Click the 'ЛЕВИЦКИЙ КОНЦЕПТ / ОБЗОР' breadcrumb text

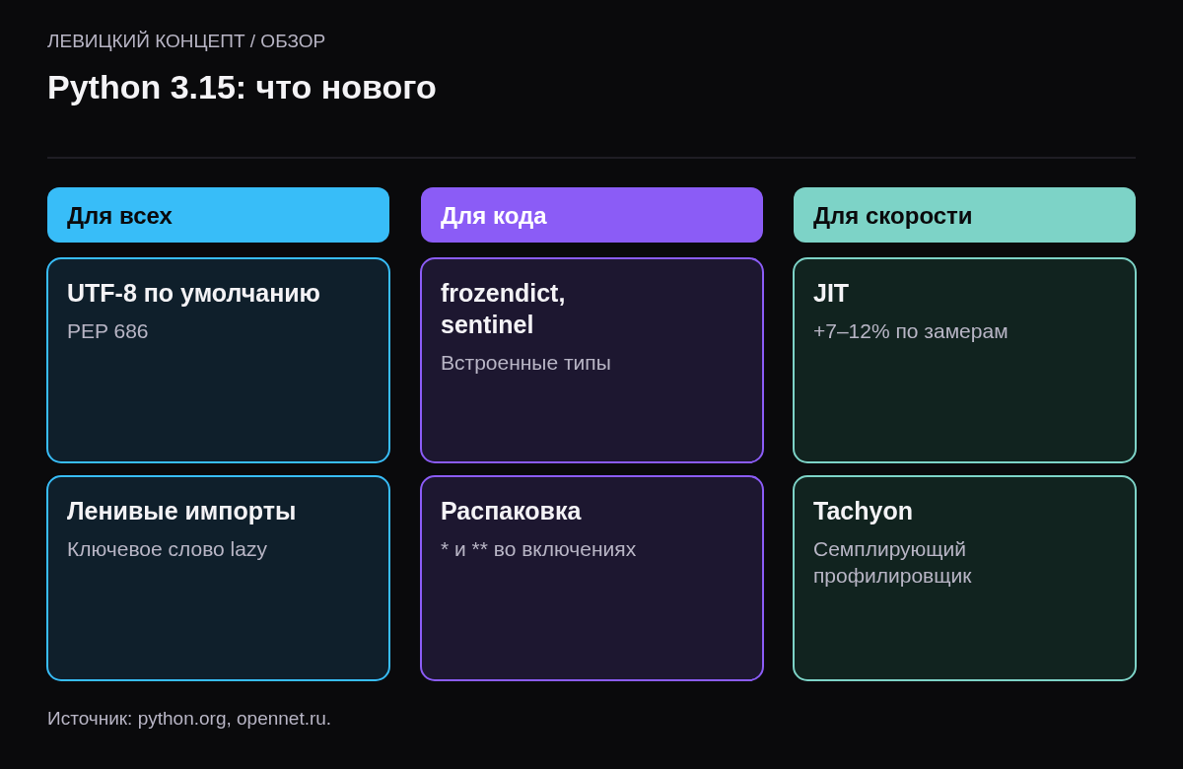[x=186, y=41]
